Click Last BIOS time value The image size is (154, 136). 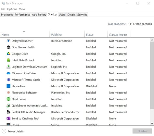click(140, 24)
